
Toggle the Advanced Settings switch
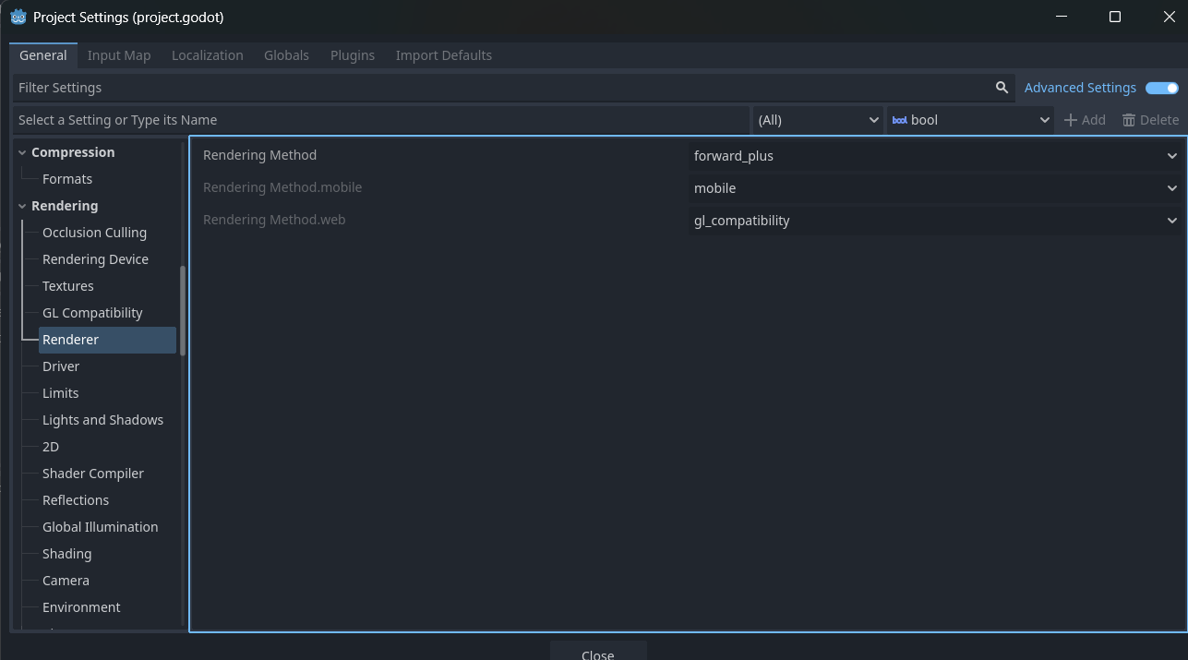coord(1161,88)
